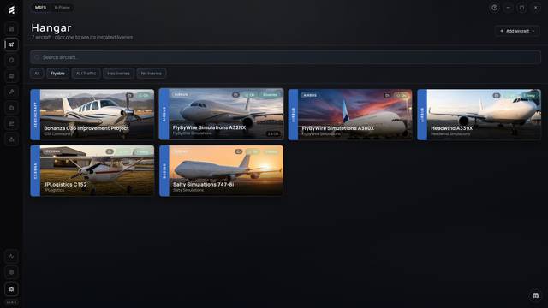548x308 pixels.
Task: Click the folder icon on the Salty 747-8i card
Action: 239,151
